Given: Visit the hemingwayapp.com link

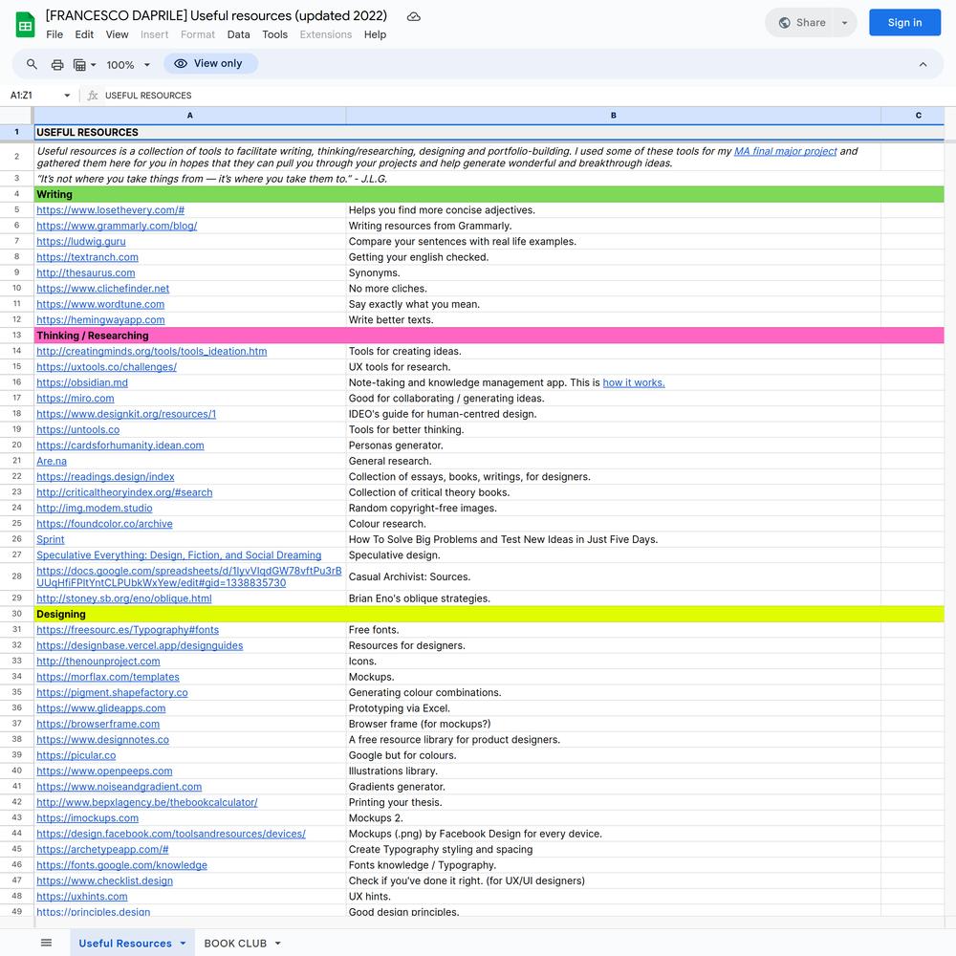Looking at the screenshot, I should coord(100,320).
